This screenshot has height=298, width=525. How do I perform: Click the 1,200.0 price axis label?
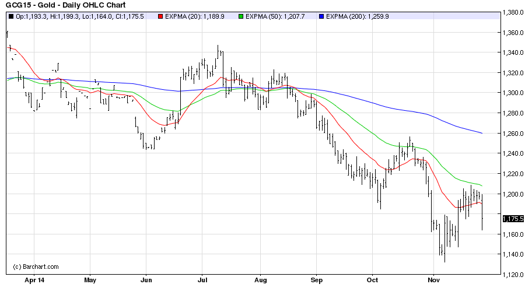pyautogui.click(x=513, y=194)
